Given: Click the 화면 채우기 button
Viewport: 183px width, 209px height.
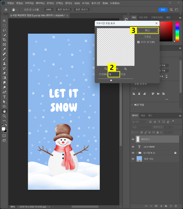Looking at the screenshot, I should click(x=82, y=9).
